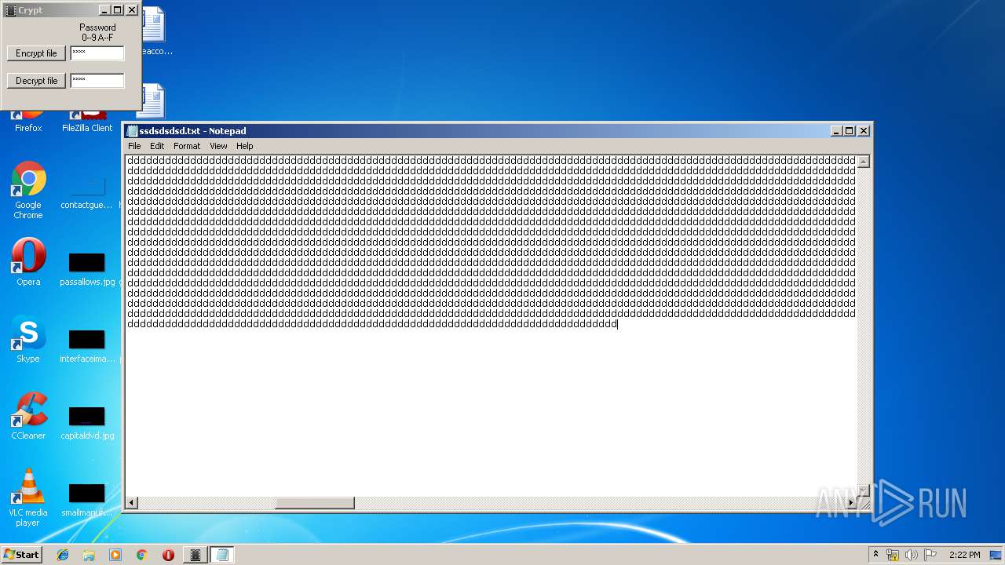Focus the password field beside Encrypt file
This screenshot has height=565, width=1005.
pos(97,53)
